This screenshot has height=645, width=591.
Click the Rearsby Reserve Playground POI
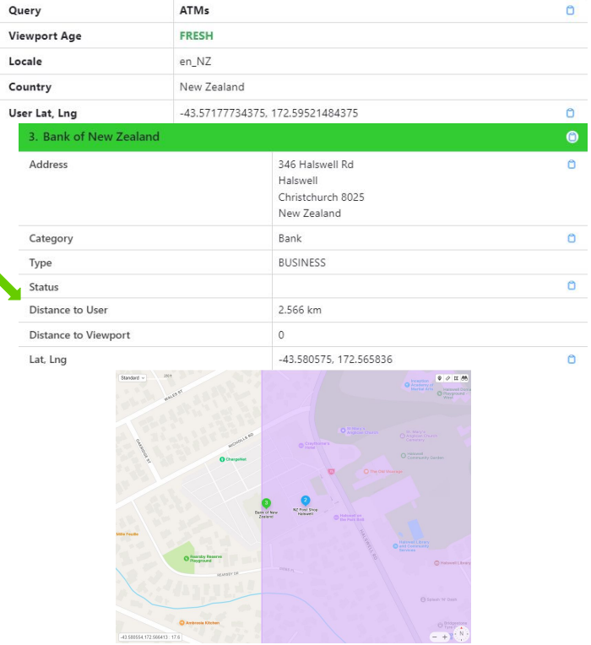(203, 558)
